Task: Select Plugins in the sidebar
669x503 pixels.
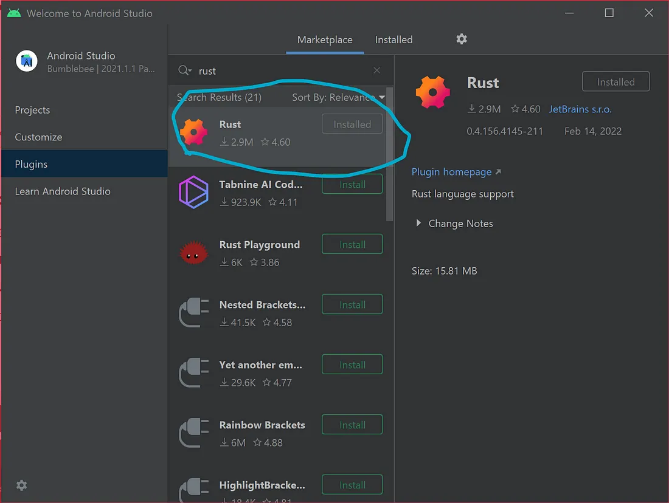Action: 84,164
